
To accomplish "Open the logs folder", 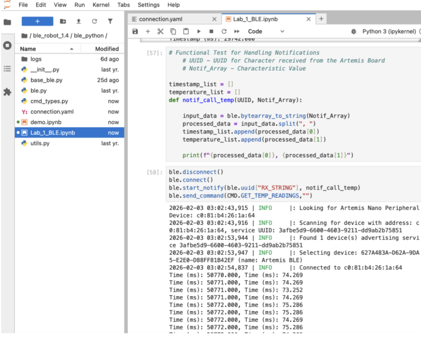I will (x=36, y=59).
